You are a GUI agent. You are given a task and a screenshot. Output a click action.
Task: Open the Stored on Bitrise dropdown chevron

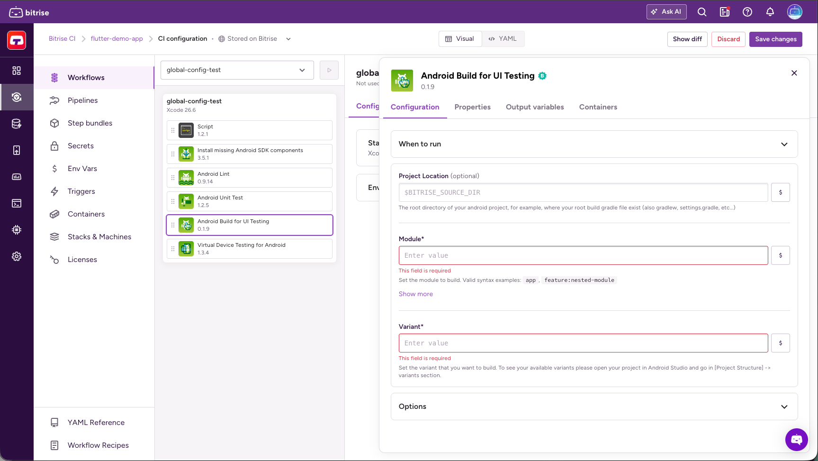coord(288,39)
